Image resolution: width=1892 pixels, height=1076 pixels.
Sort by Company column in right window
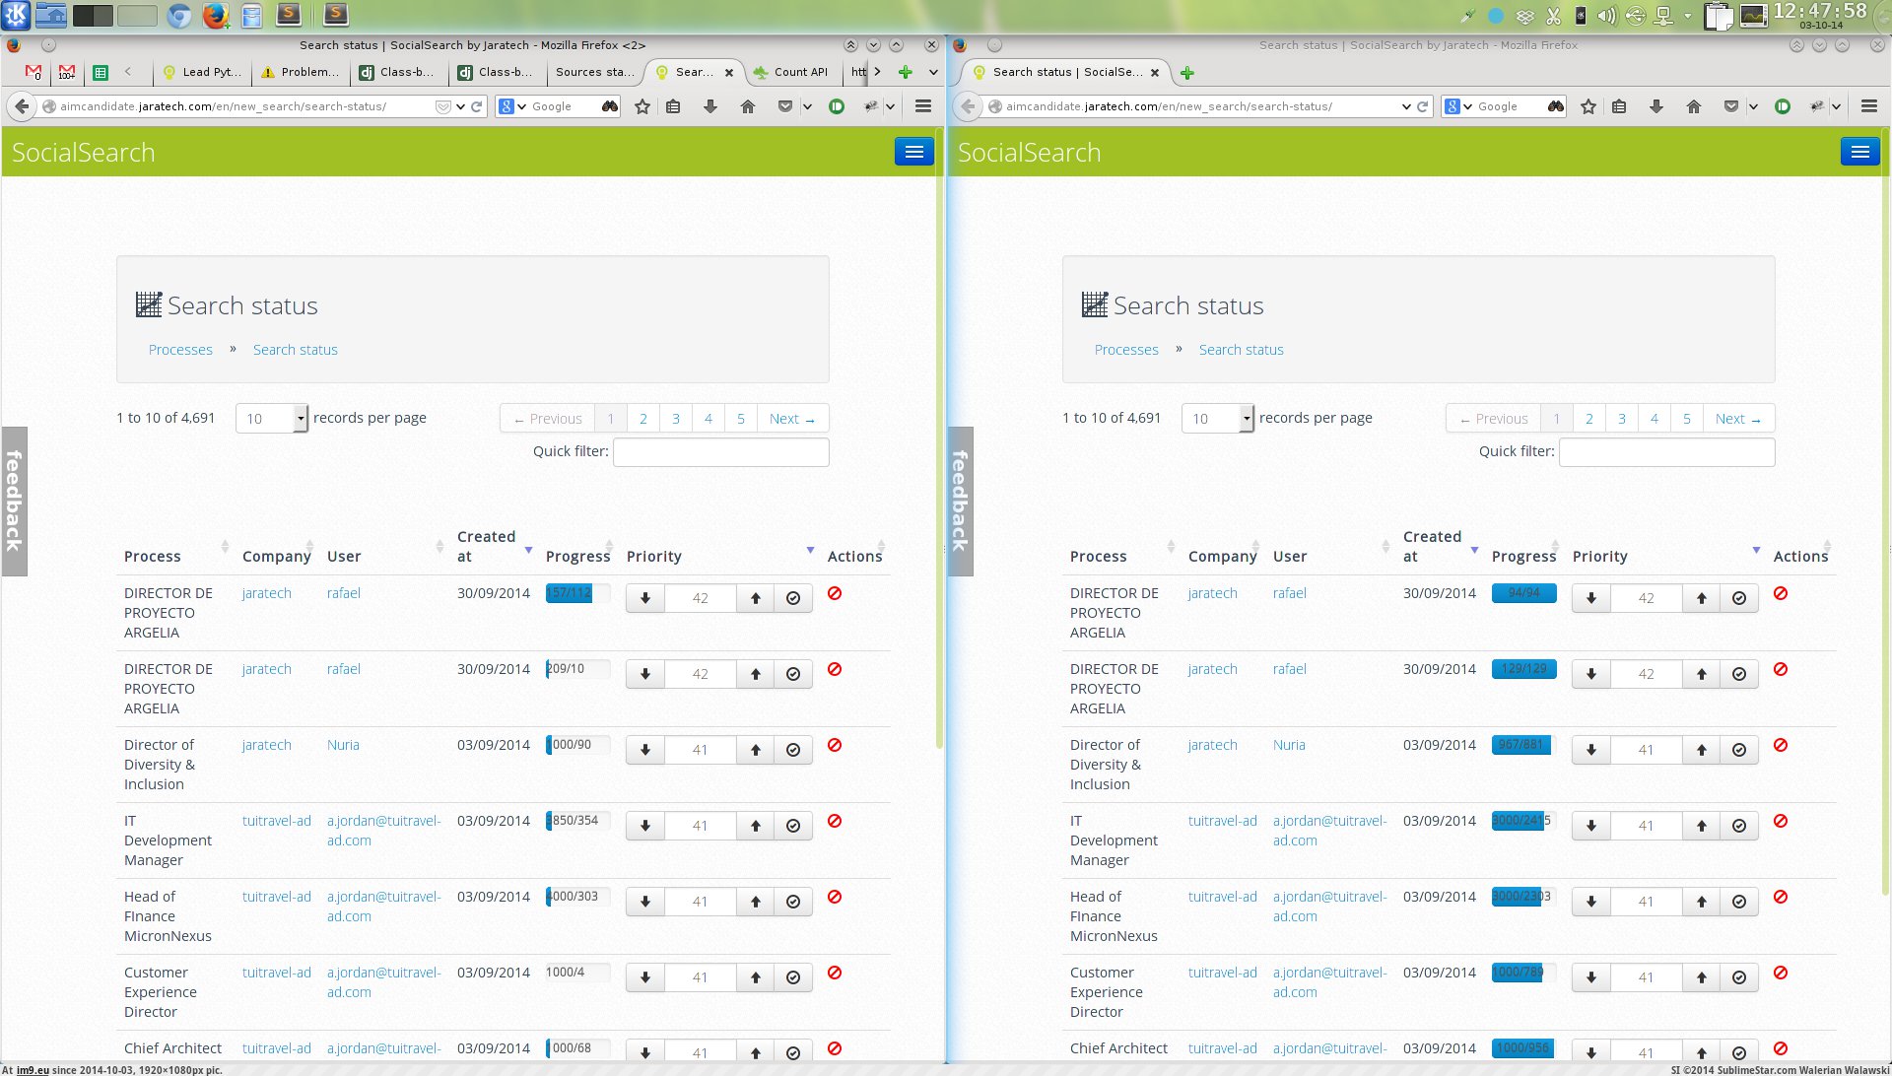pyautogui.click(x=1222, y=557)
